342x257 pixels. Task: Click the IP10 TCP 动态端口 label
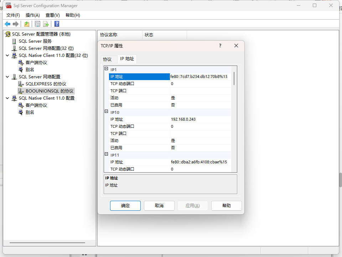point(122,126)
